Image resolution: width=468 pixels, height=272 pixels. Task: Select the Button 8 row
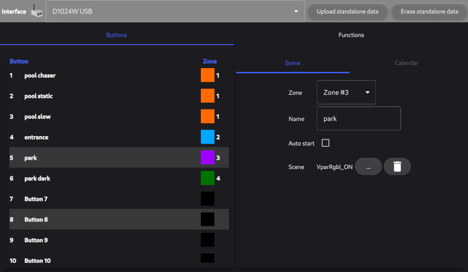pos(109,219)
